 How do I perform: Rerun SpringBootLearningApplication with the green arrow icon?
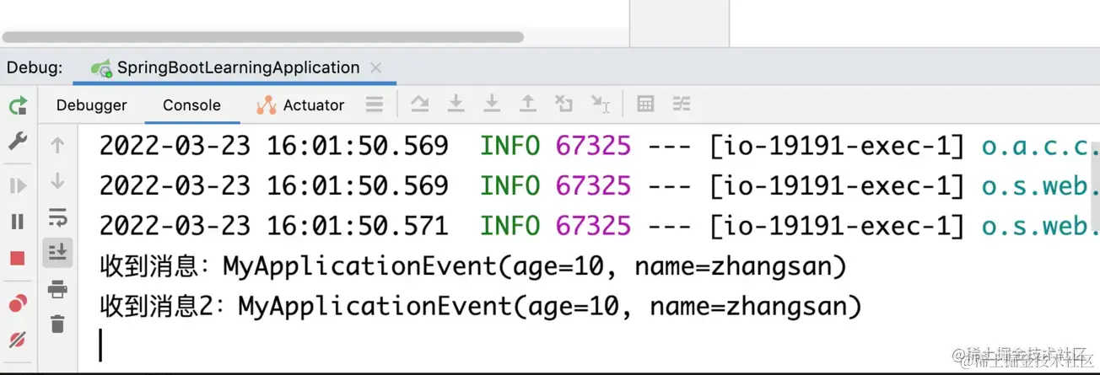[x=18, y=106]
